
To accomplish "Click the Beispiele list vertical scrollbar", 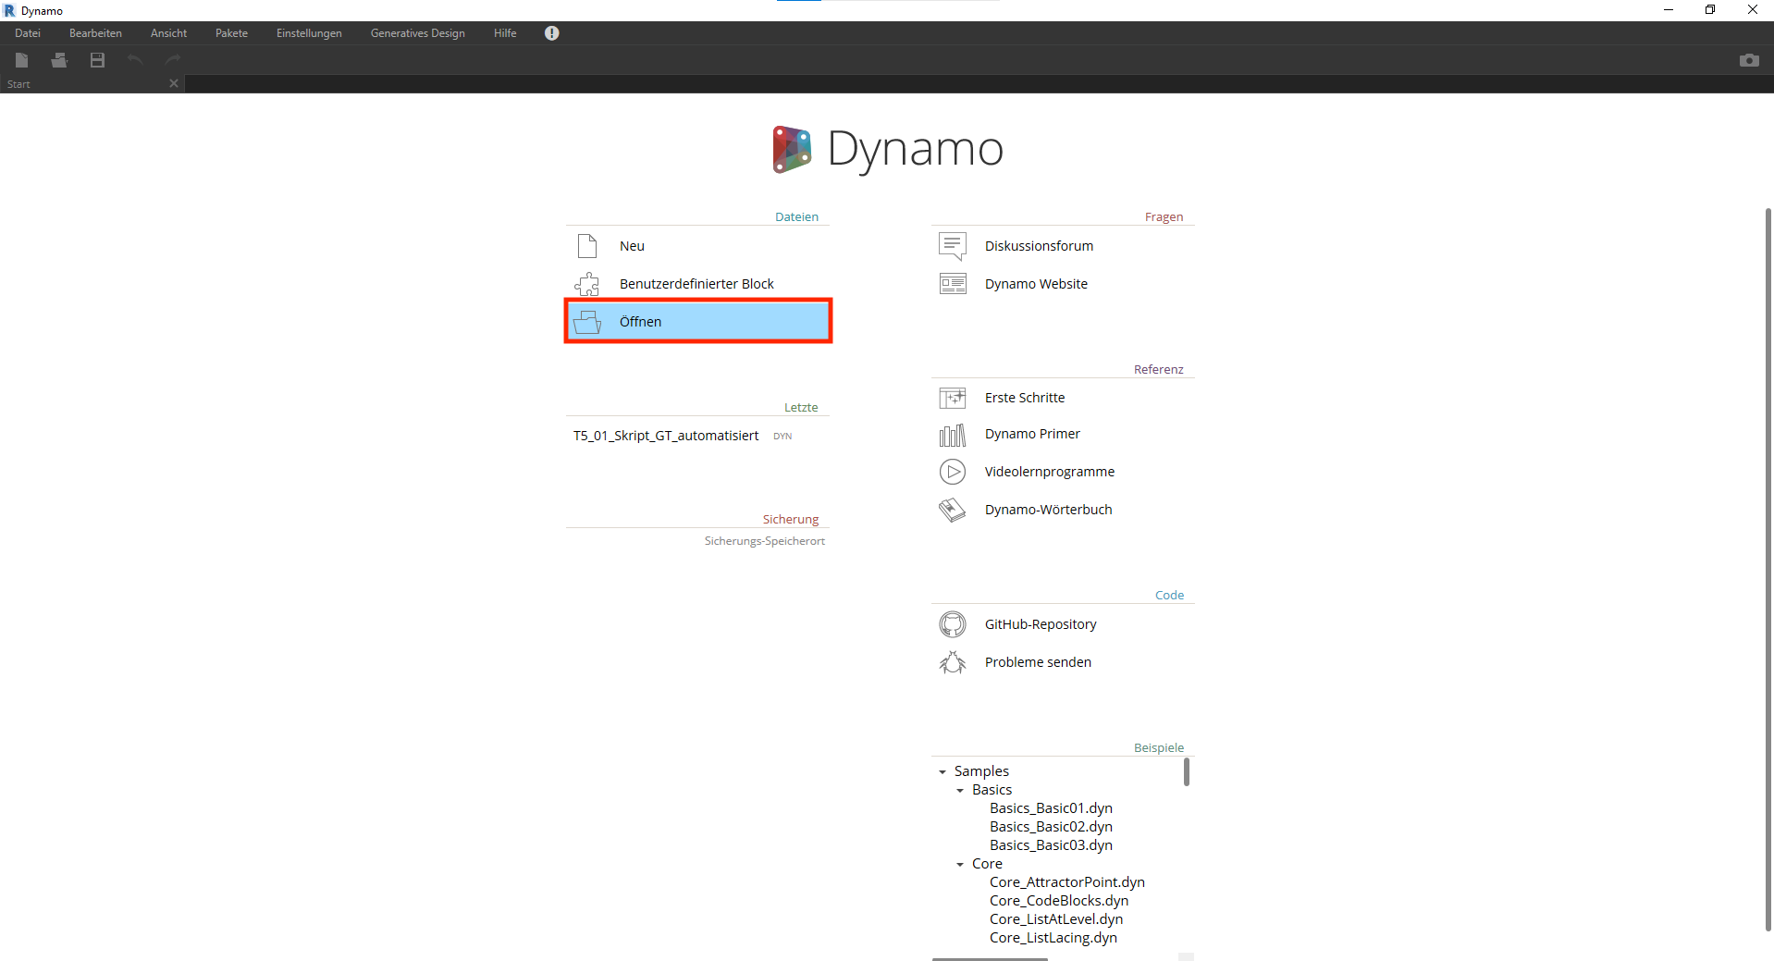I will pyautogui.click(x=1187, y=772).
